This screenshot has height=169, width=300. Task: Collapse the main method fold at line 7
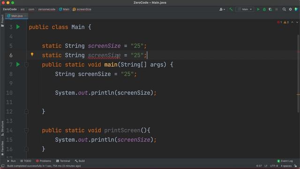pos(26,65)
